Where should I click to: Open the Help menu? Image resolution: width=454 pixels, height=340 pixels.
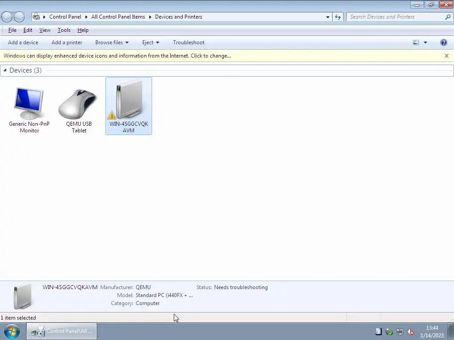83,30
